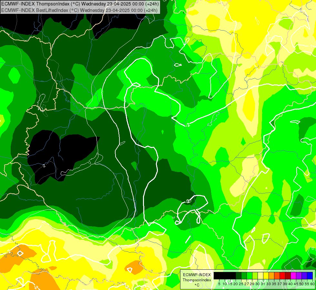This screenshot has width=316, height=290.
Task: Pick the red-orange 35–37 legend swatch
Action: pos(277,275)
